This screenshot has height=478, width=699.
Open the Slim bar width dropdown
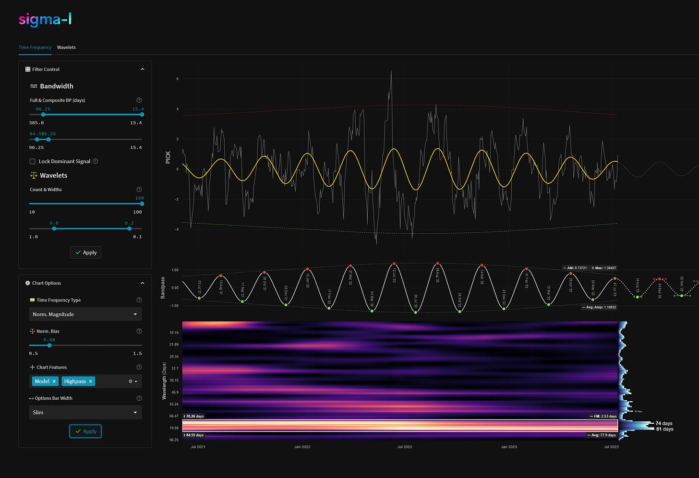(85, 412)
